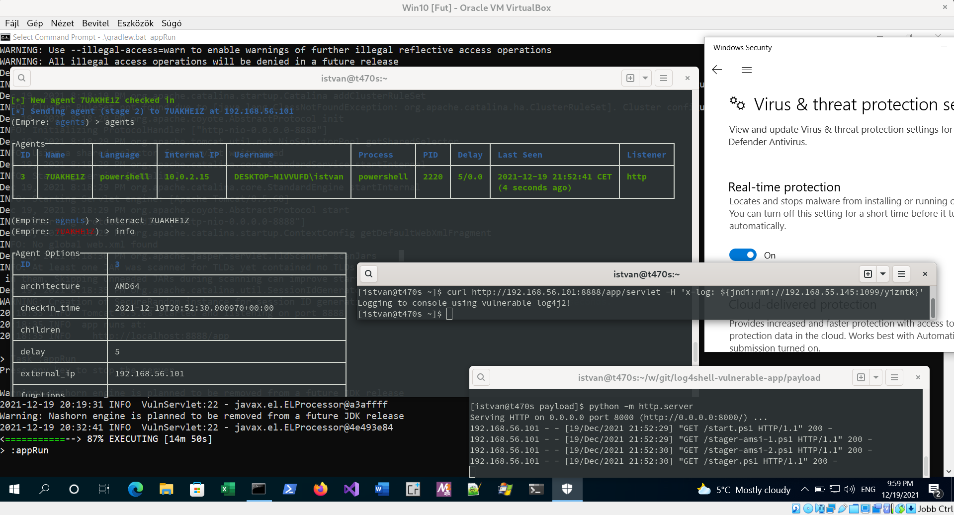Open hamburger menu of top Empire terminal

(x=664, y=78)
